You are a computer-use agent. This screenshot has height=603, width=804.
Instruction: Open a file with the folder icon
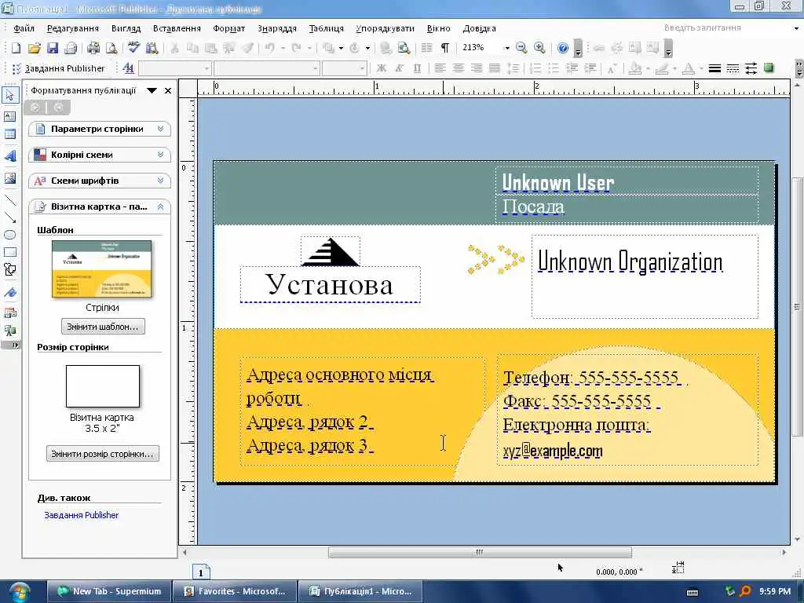tap(35, 48)
